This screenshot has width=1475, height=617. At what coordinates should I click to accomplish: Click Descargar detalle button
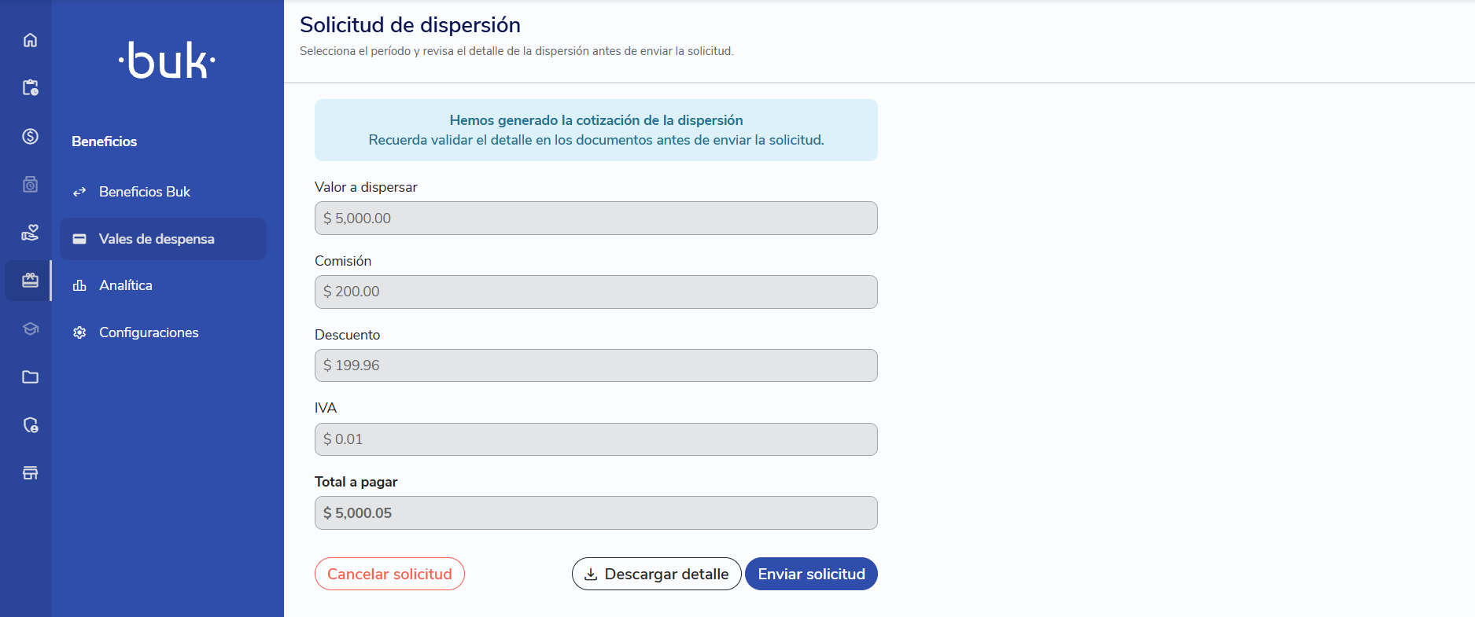click(x=656, y=574)
